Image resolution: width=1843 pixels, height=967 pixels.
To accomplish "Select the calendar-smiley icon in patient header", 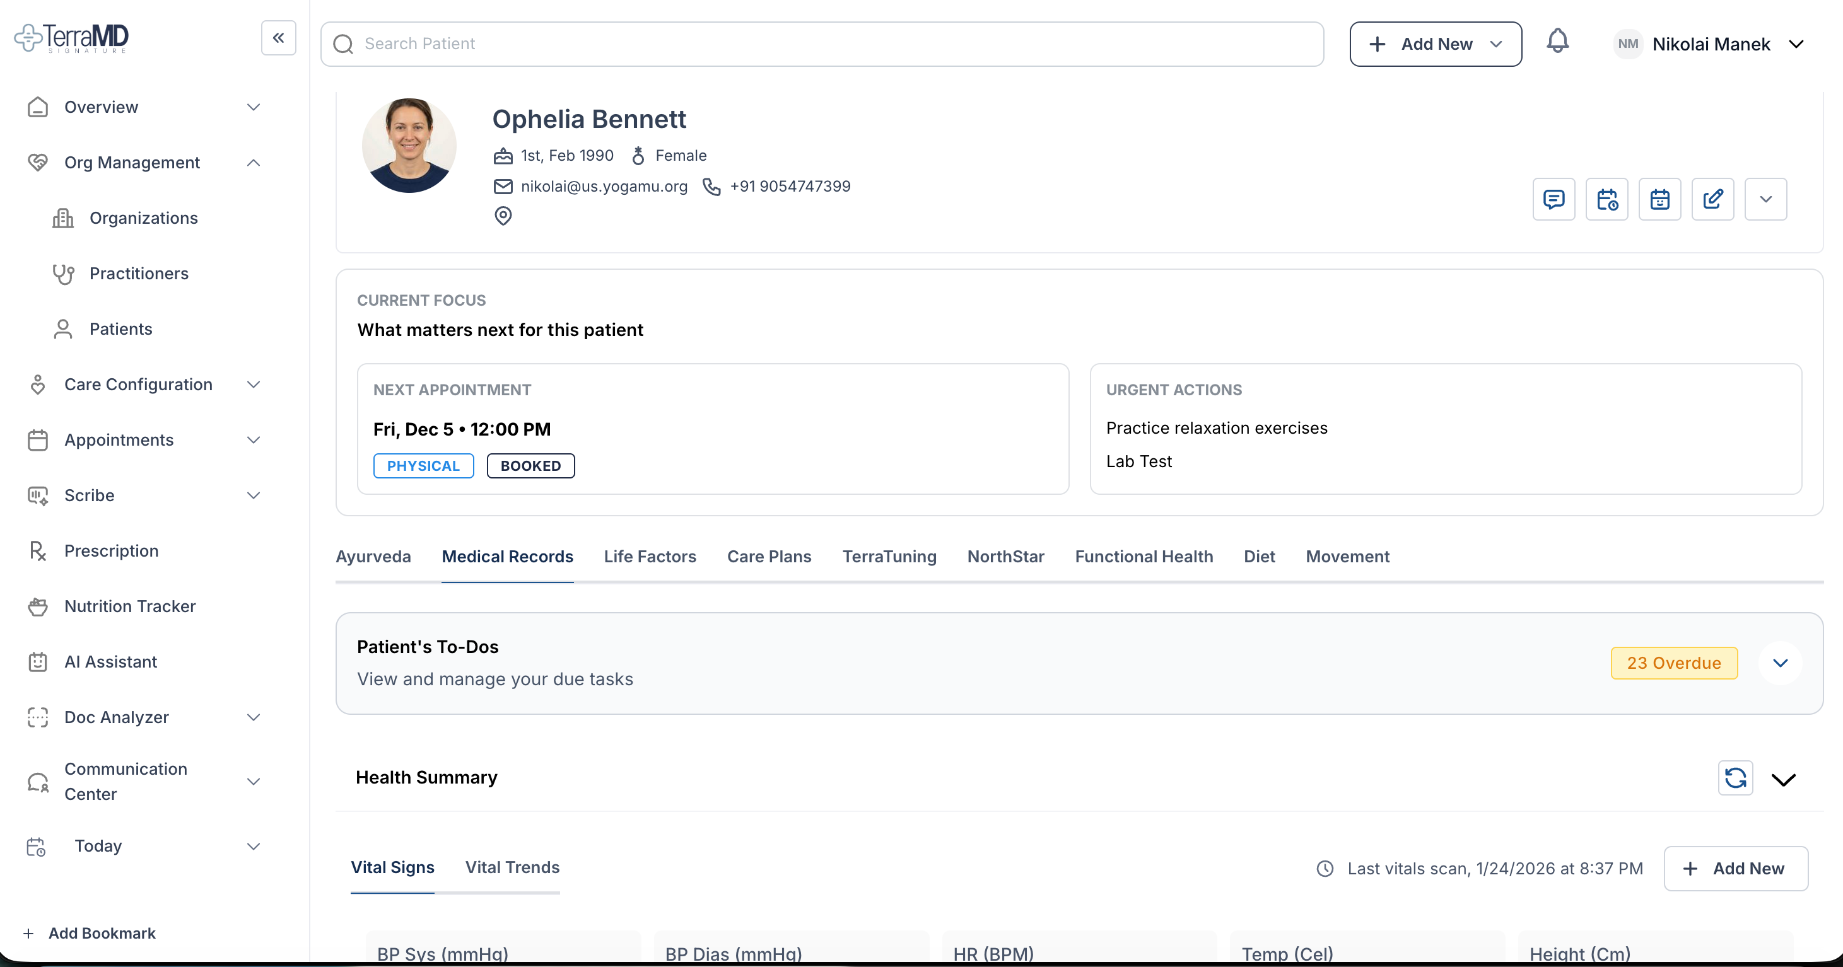I will click(1660, 199).
